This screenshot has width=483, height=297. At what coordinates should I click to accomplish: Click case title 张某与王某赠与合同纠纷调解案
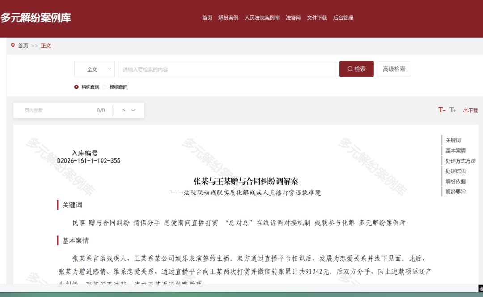[x=246, y=181]
